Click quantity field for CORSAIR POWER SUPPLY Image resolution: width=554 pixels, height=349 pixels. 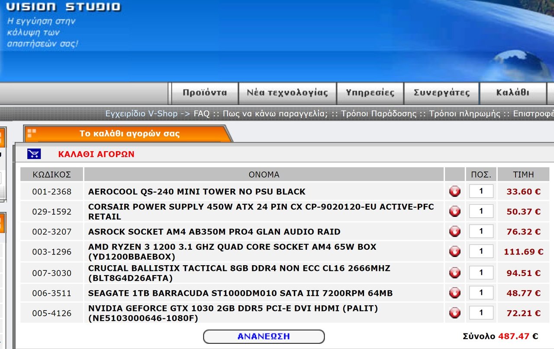click(481, 211)
